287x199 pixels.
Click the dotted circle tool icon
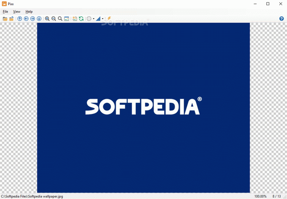(x=89, y=19)
